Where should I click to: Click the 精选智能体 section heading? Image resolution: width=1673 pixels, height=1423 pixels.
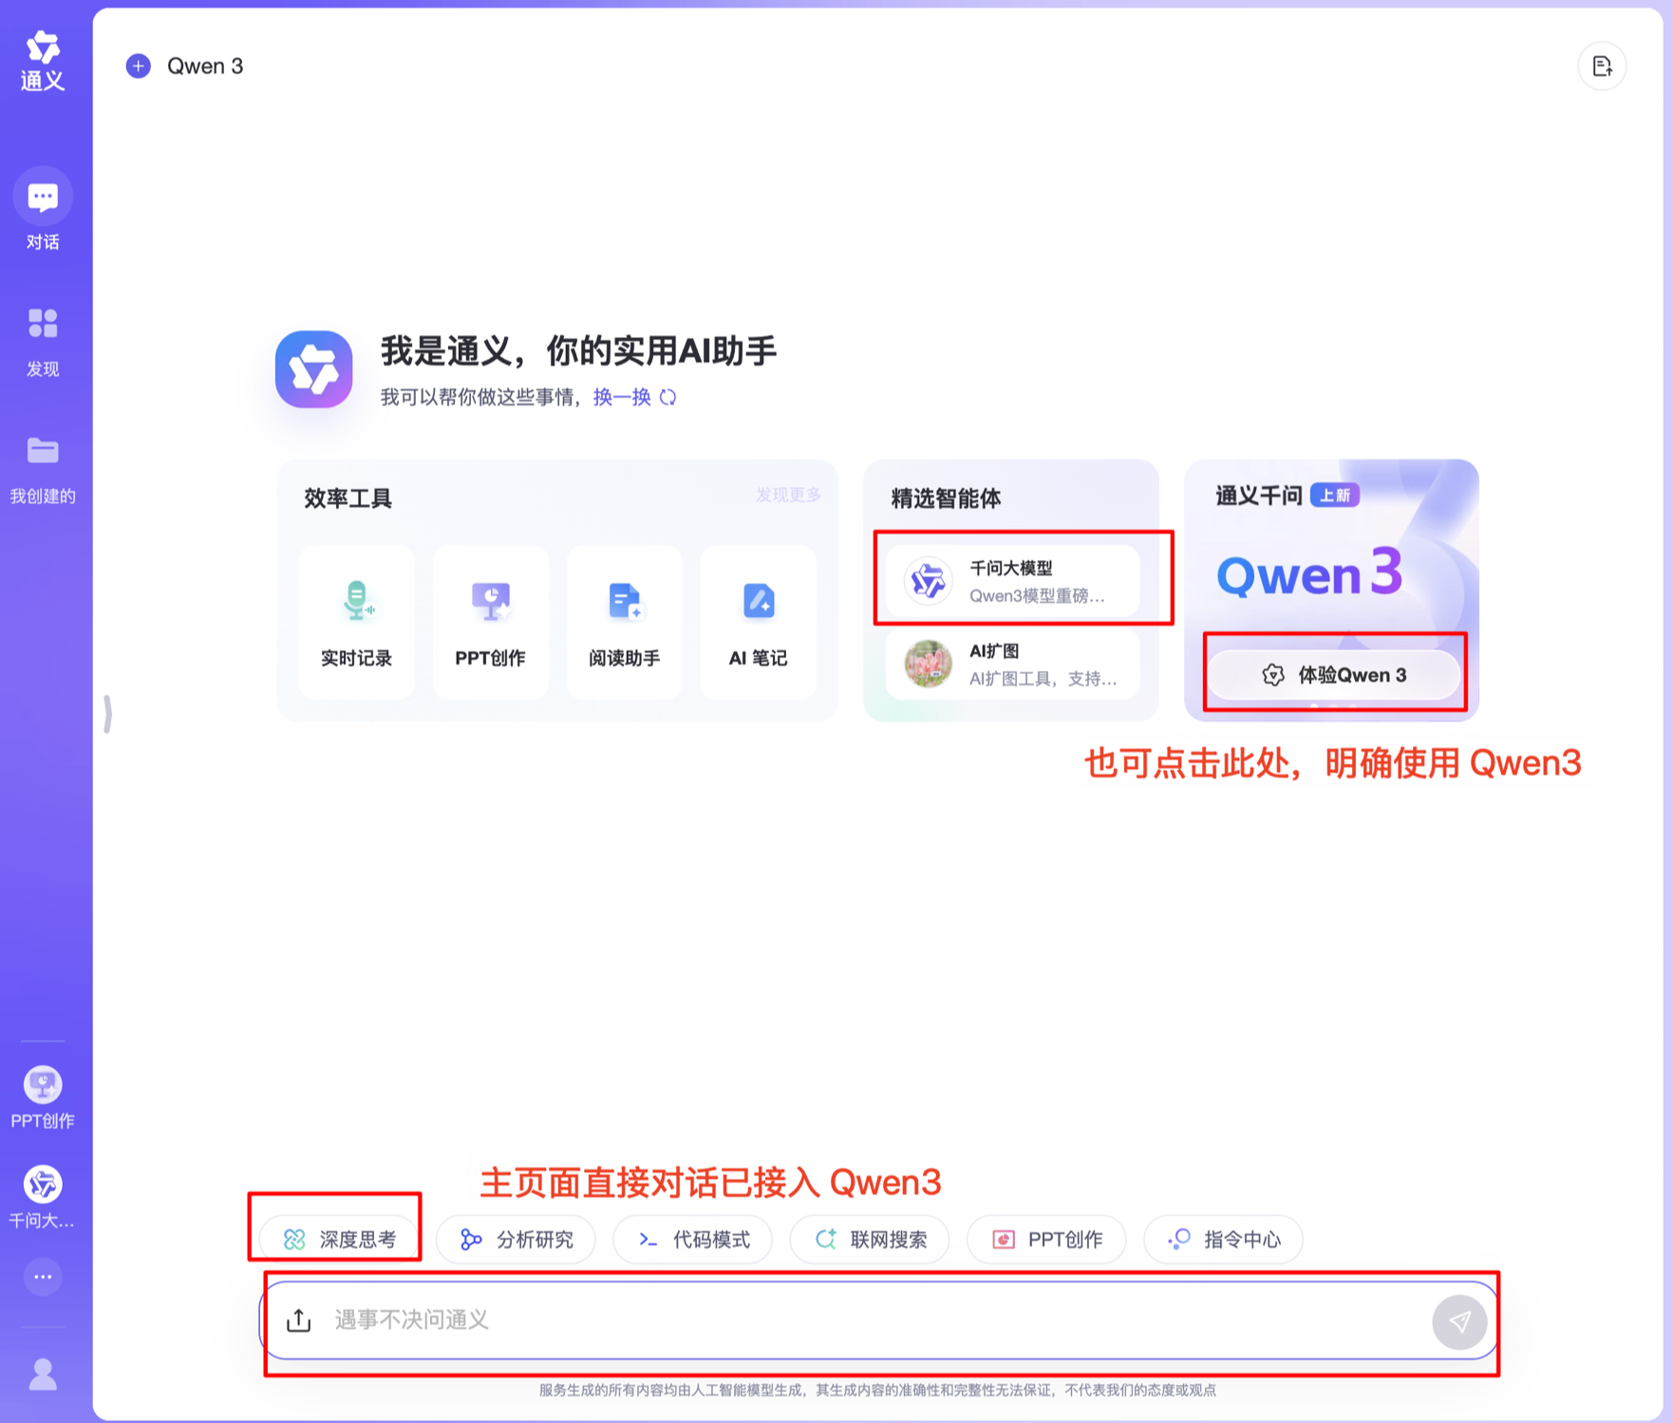(946, 498)
